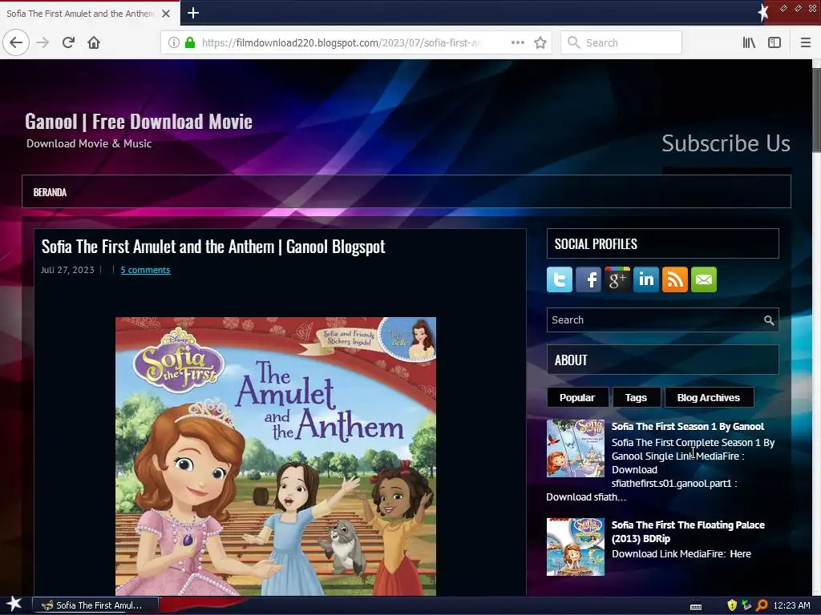Click the Download Movie & Music tagline
The width and height of the screenshot is (821, 615).
(x=89, y=143)
